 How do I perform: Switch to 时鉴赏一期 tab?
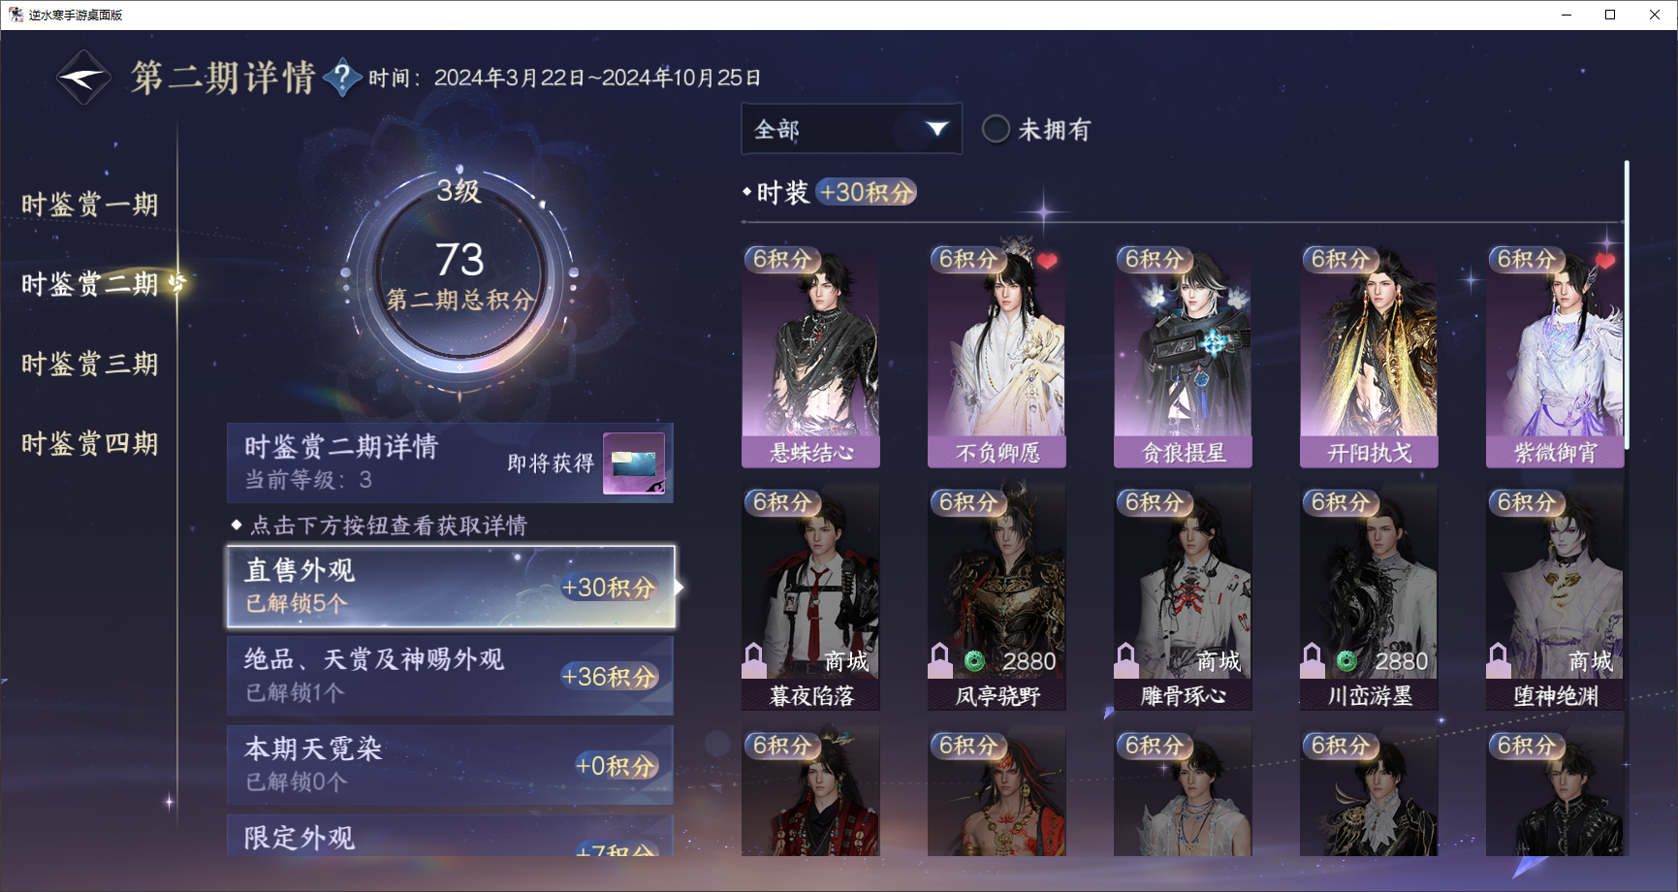[89, 205]
